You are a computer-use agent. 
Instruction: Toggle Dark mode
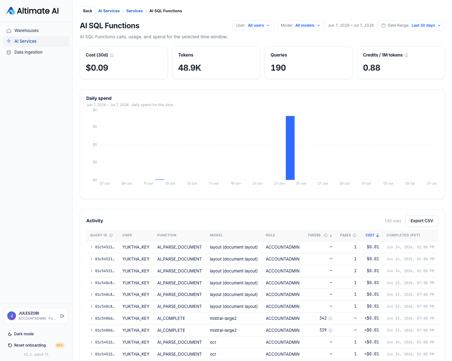click(21, 334)
